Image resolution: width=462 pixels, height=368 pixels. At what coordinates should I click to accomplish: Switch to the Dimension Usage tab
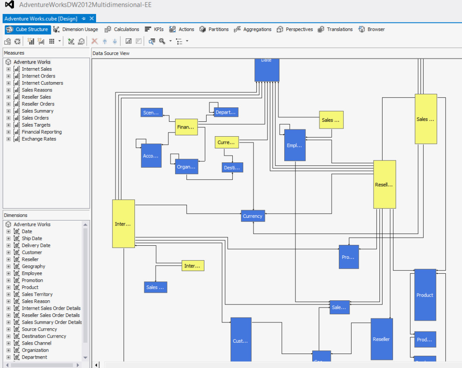pos(75,29)
